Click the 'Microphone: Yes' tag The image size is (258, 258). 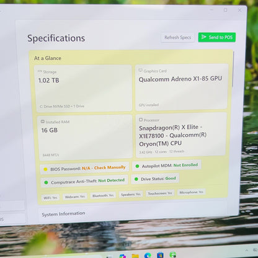pos(191,192)
